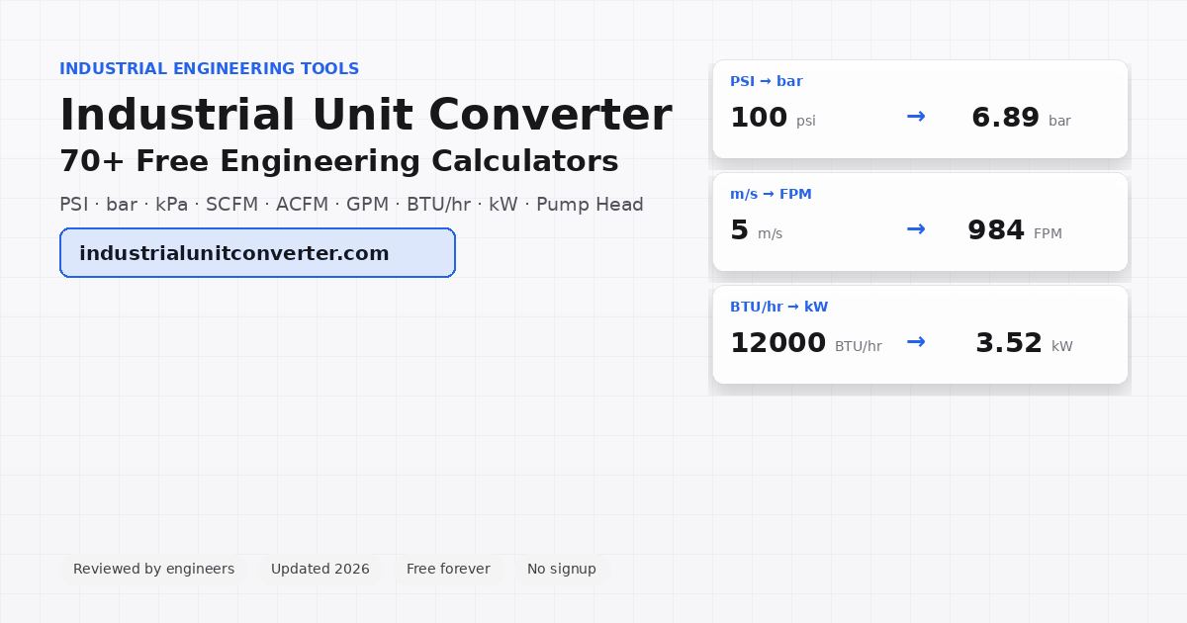Click the 'Industrial Unit Converter' heading
The image size is (1187, 623).
366,115
